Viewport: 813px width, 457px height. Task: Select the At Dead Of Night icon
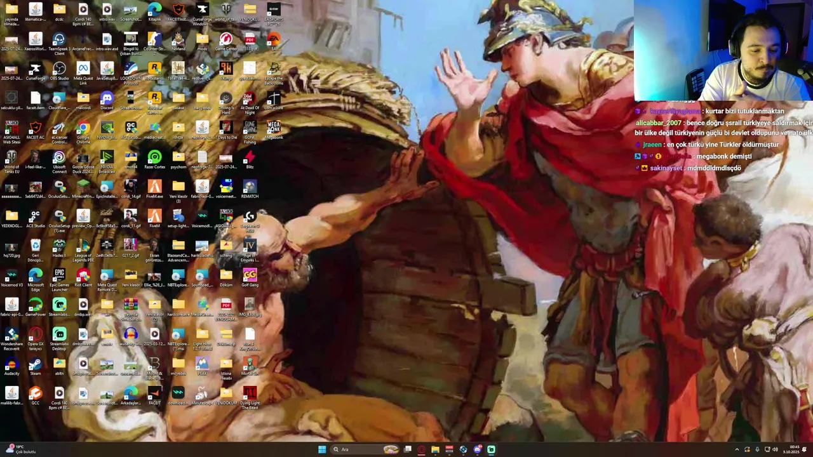tap(250, 103)
